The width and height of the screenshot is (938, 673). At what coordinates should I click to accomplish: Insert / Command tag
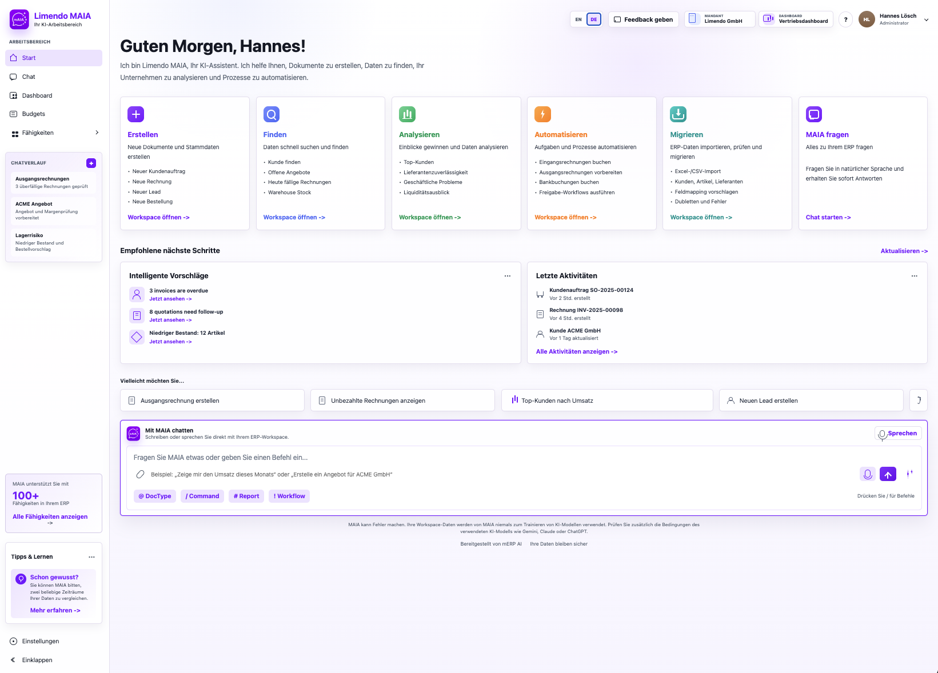point(202,496)
